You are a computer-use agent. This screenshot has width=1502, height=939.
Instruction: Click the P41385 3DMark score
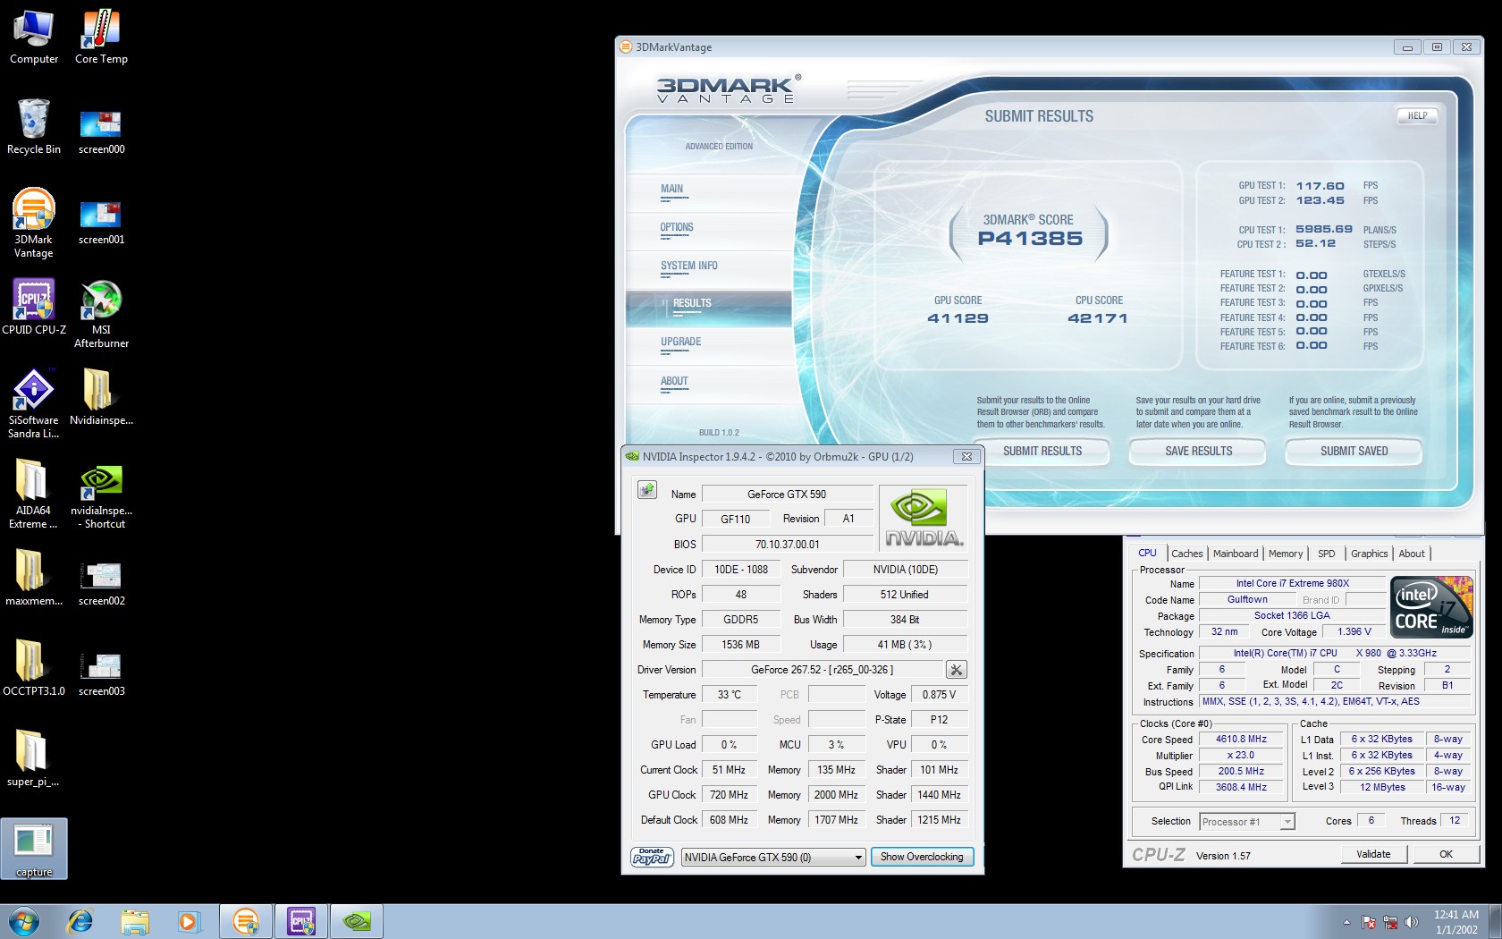(1030, 239)
